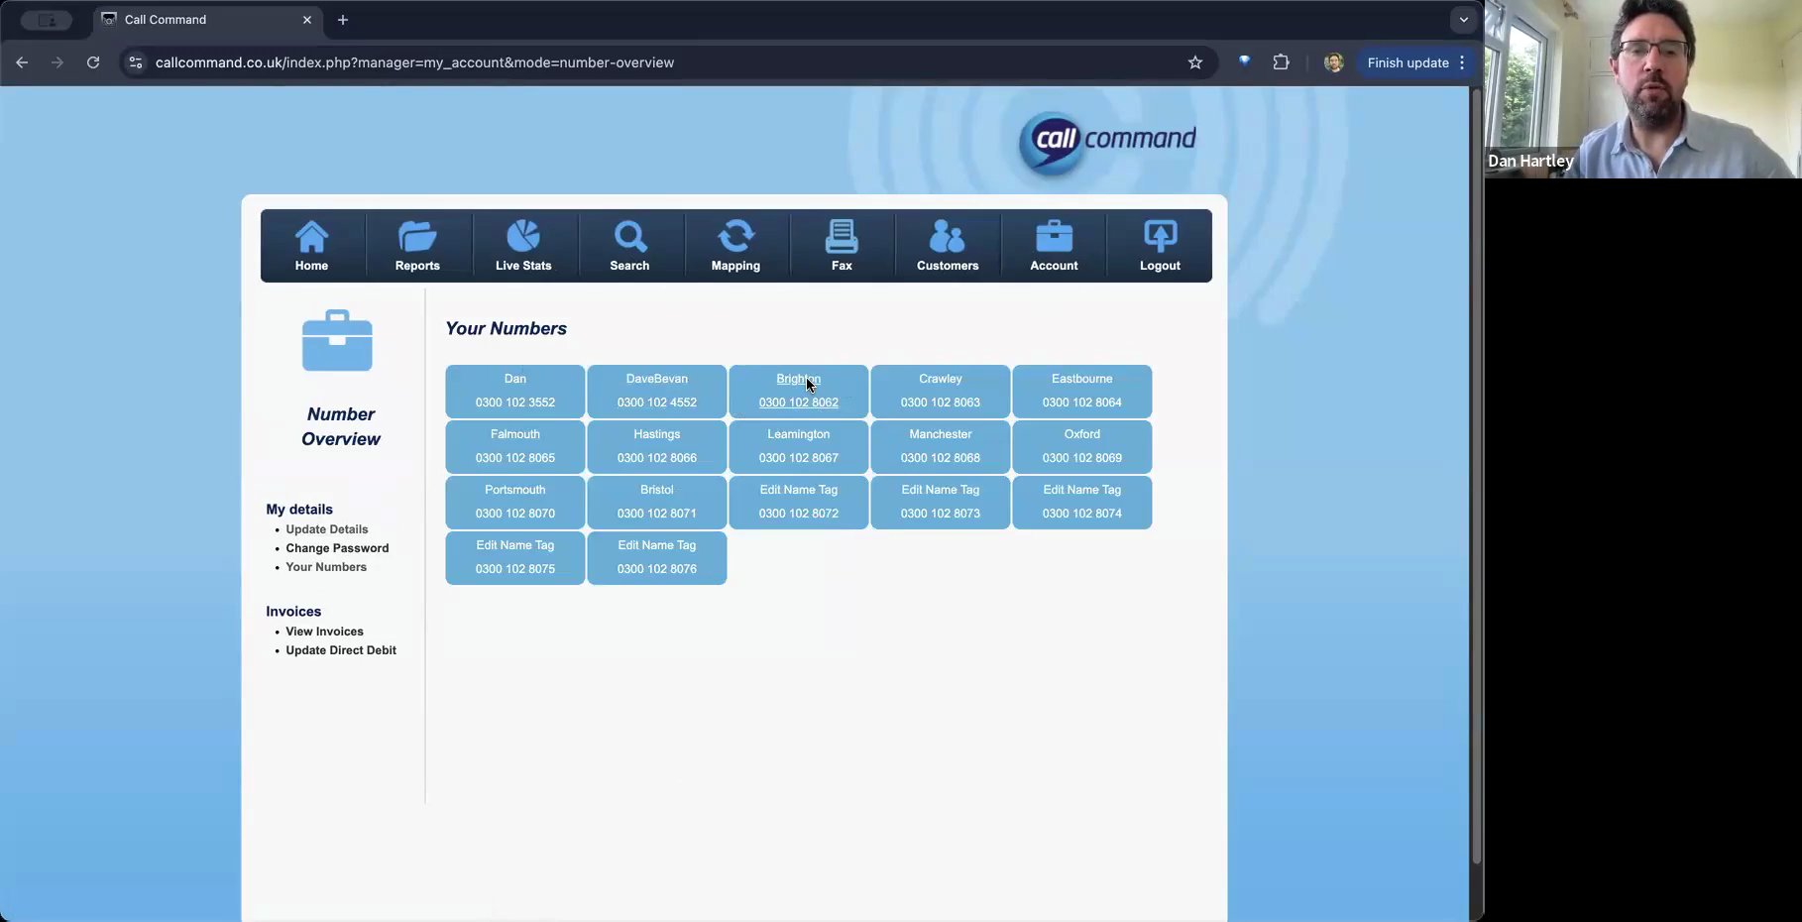Open Chrome menu via Finish update

(1415, 62)
